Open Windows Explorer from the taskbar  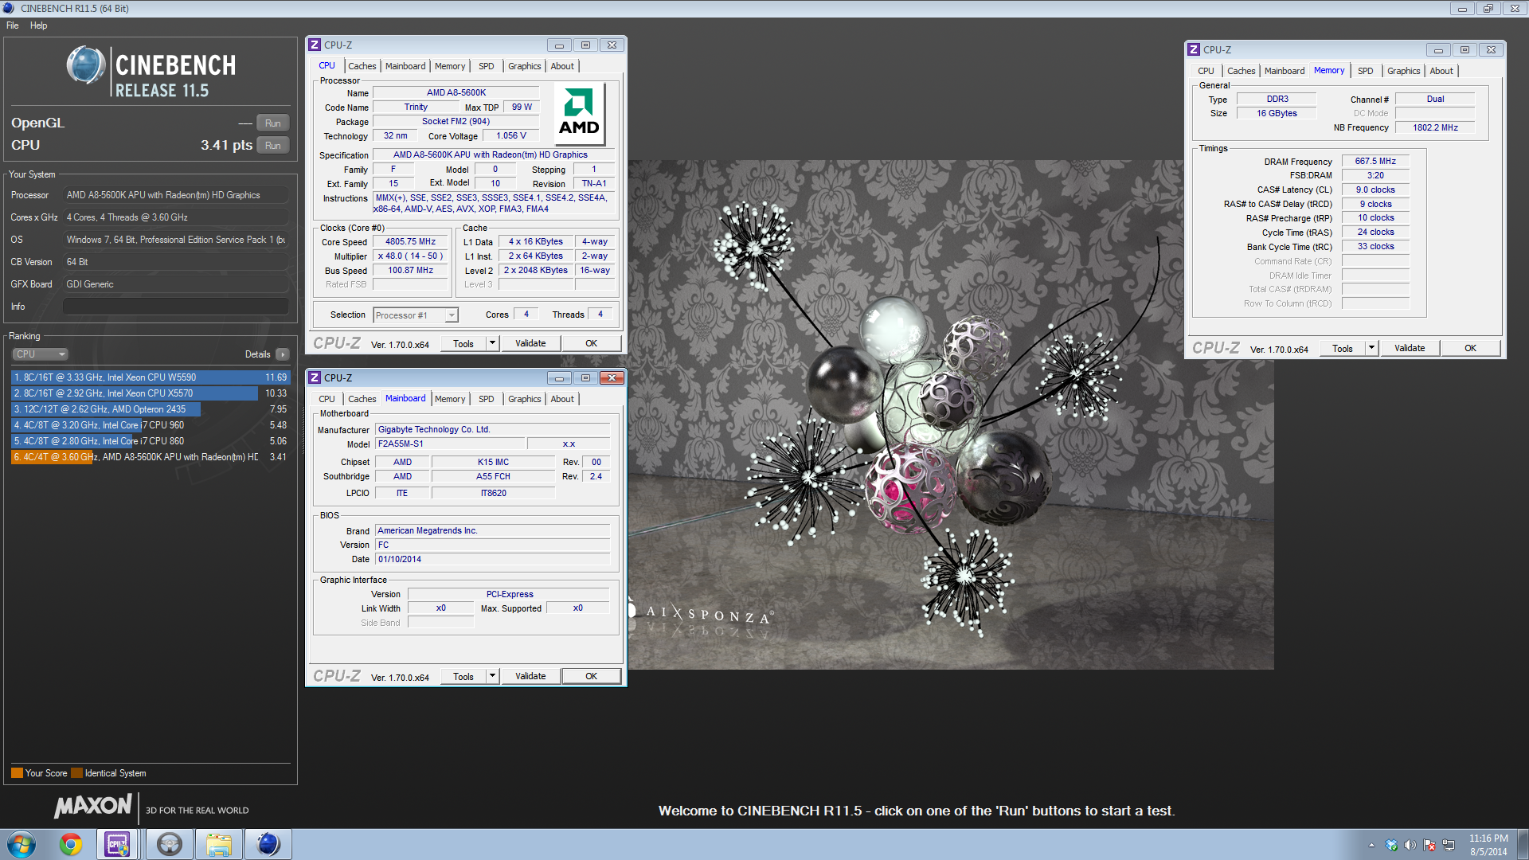point(218,844)
